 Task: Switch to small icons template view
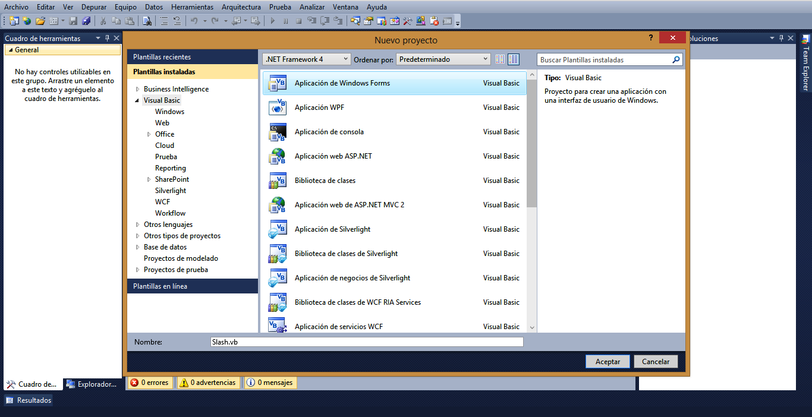pos(500,59)
